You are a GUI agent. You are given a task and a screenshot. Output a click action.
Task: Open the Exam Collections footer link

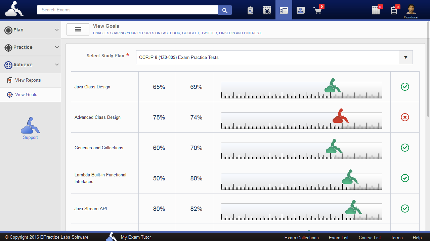301,238
